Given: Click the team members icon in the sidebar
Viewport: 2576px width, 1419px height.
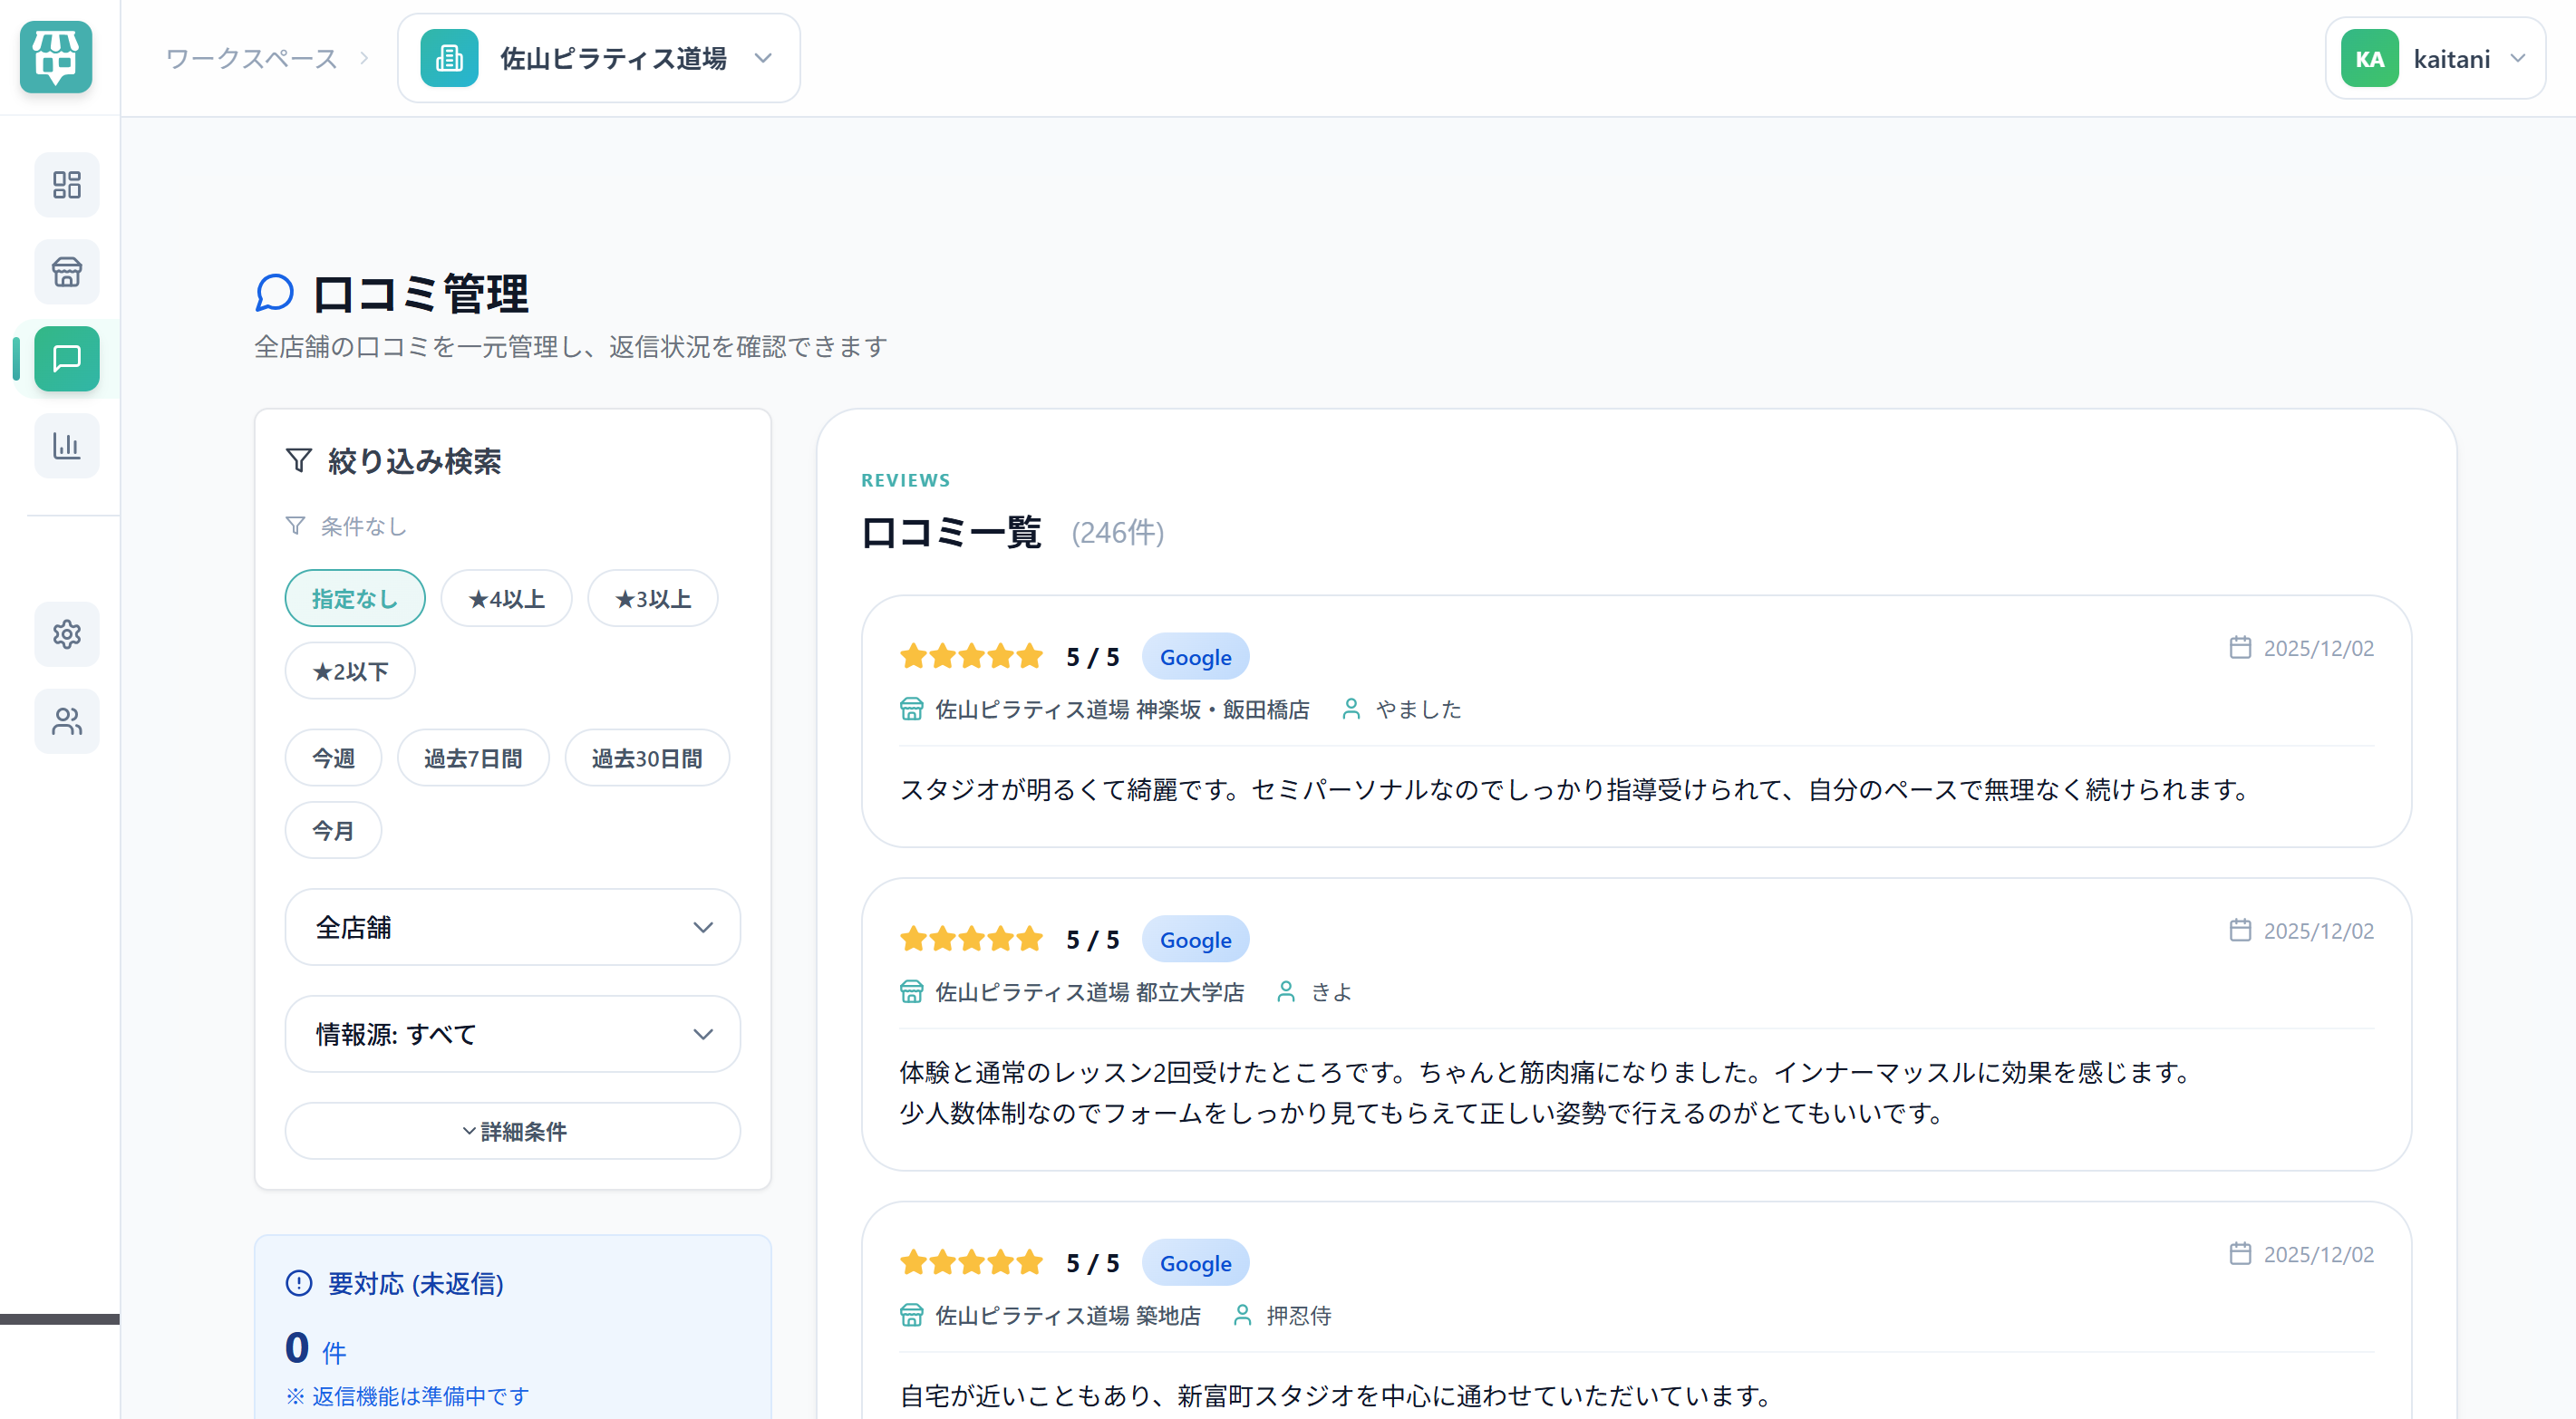Looking at the screenshot, I should (66, 721).
